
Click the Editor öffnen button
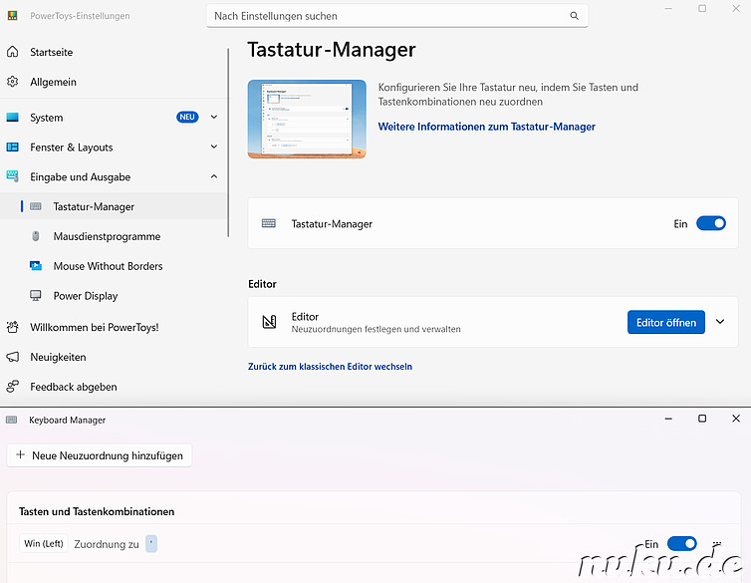point(665,322)
